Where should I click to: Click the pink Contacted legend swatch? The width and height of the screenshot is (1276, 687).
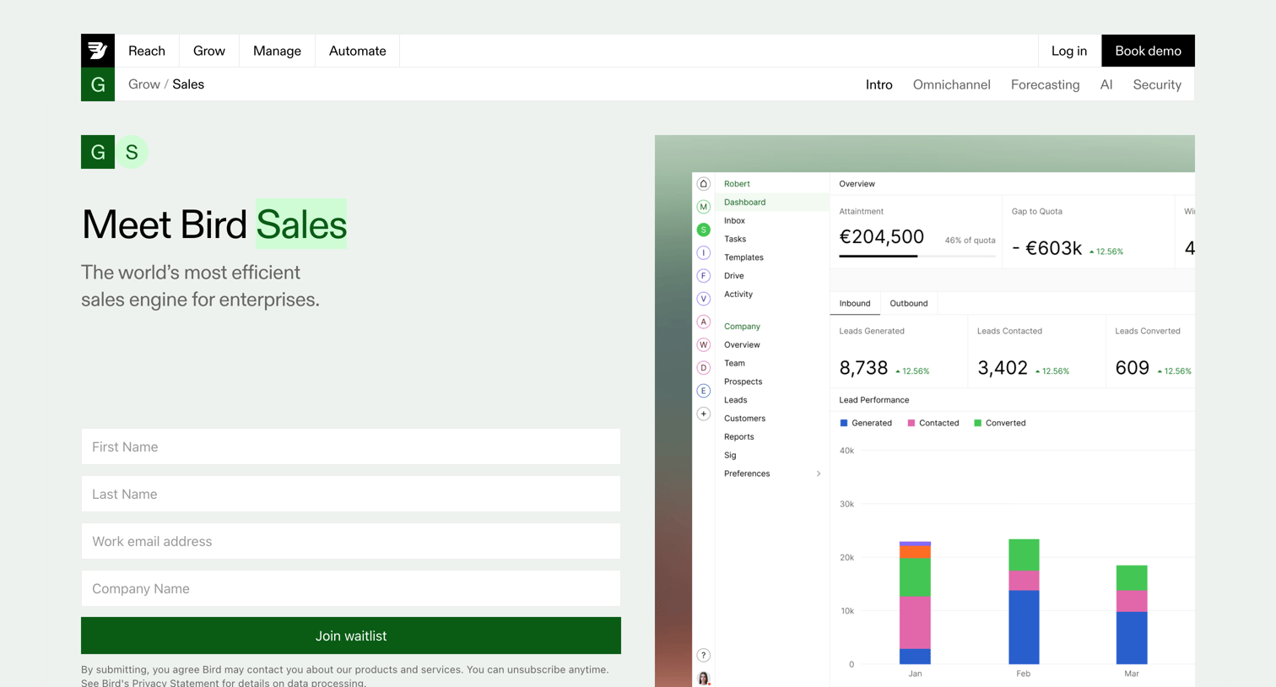[911, 423]
